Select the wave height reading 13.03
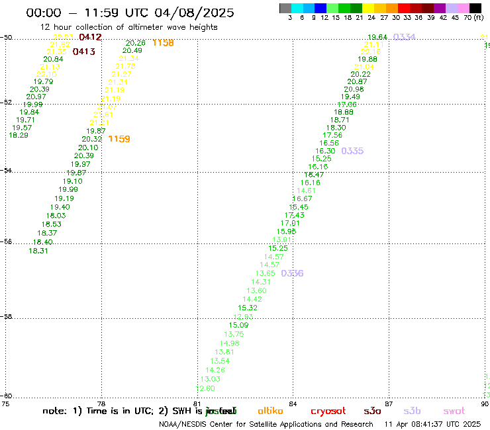 211,379
